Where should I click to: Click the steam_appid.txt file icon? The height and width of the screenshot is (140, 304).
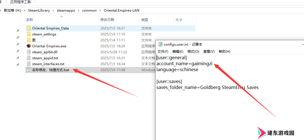(29, 58)
